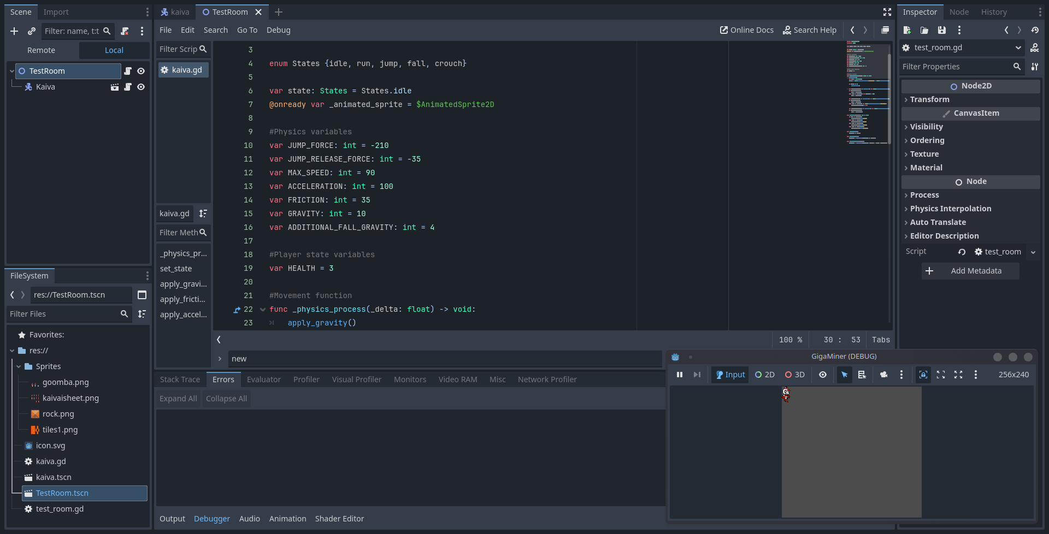Expand the Visibility section
Image resolution: width=1049 pixels, height=534 pixels.
tap(971, 127)
